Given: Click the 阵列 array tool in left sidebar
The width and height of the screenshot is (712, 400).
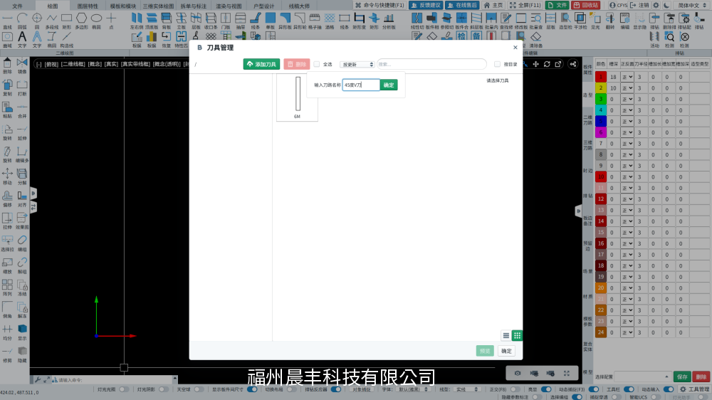Looking at the screenshot, I should (7, 288).
